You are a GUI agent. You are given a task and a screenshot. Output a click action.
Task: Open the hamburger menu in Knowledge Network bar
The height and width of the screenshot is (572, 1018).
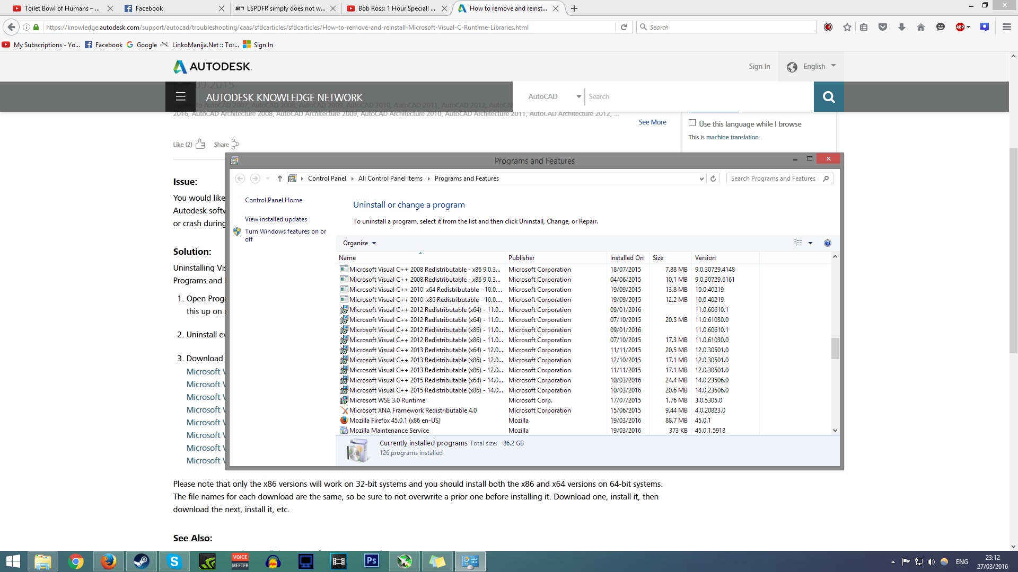tap(180, 96)
